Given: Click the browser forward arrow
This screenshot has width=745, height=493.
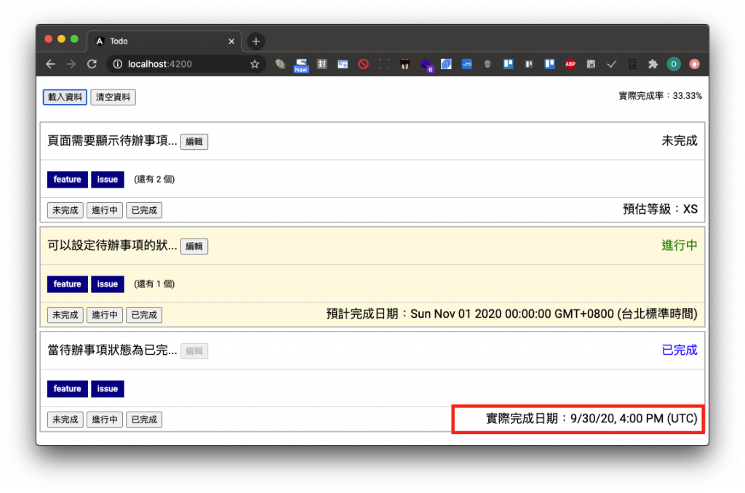Looking at the screenshot, I should pyautogui.click(x=71, y=64).
